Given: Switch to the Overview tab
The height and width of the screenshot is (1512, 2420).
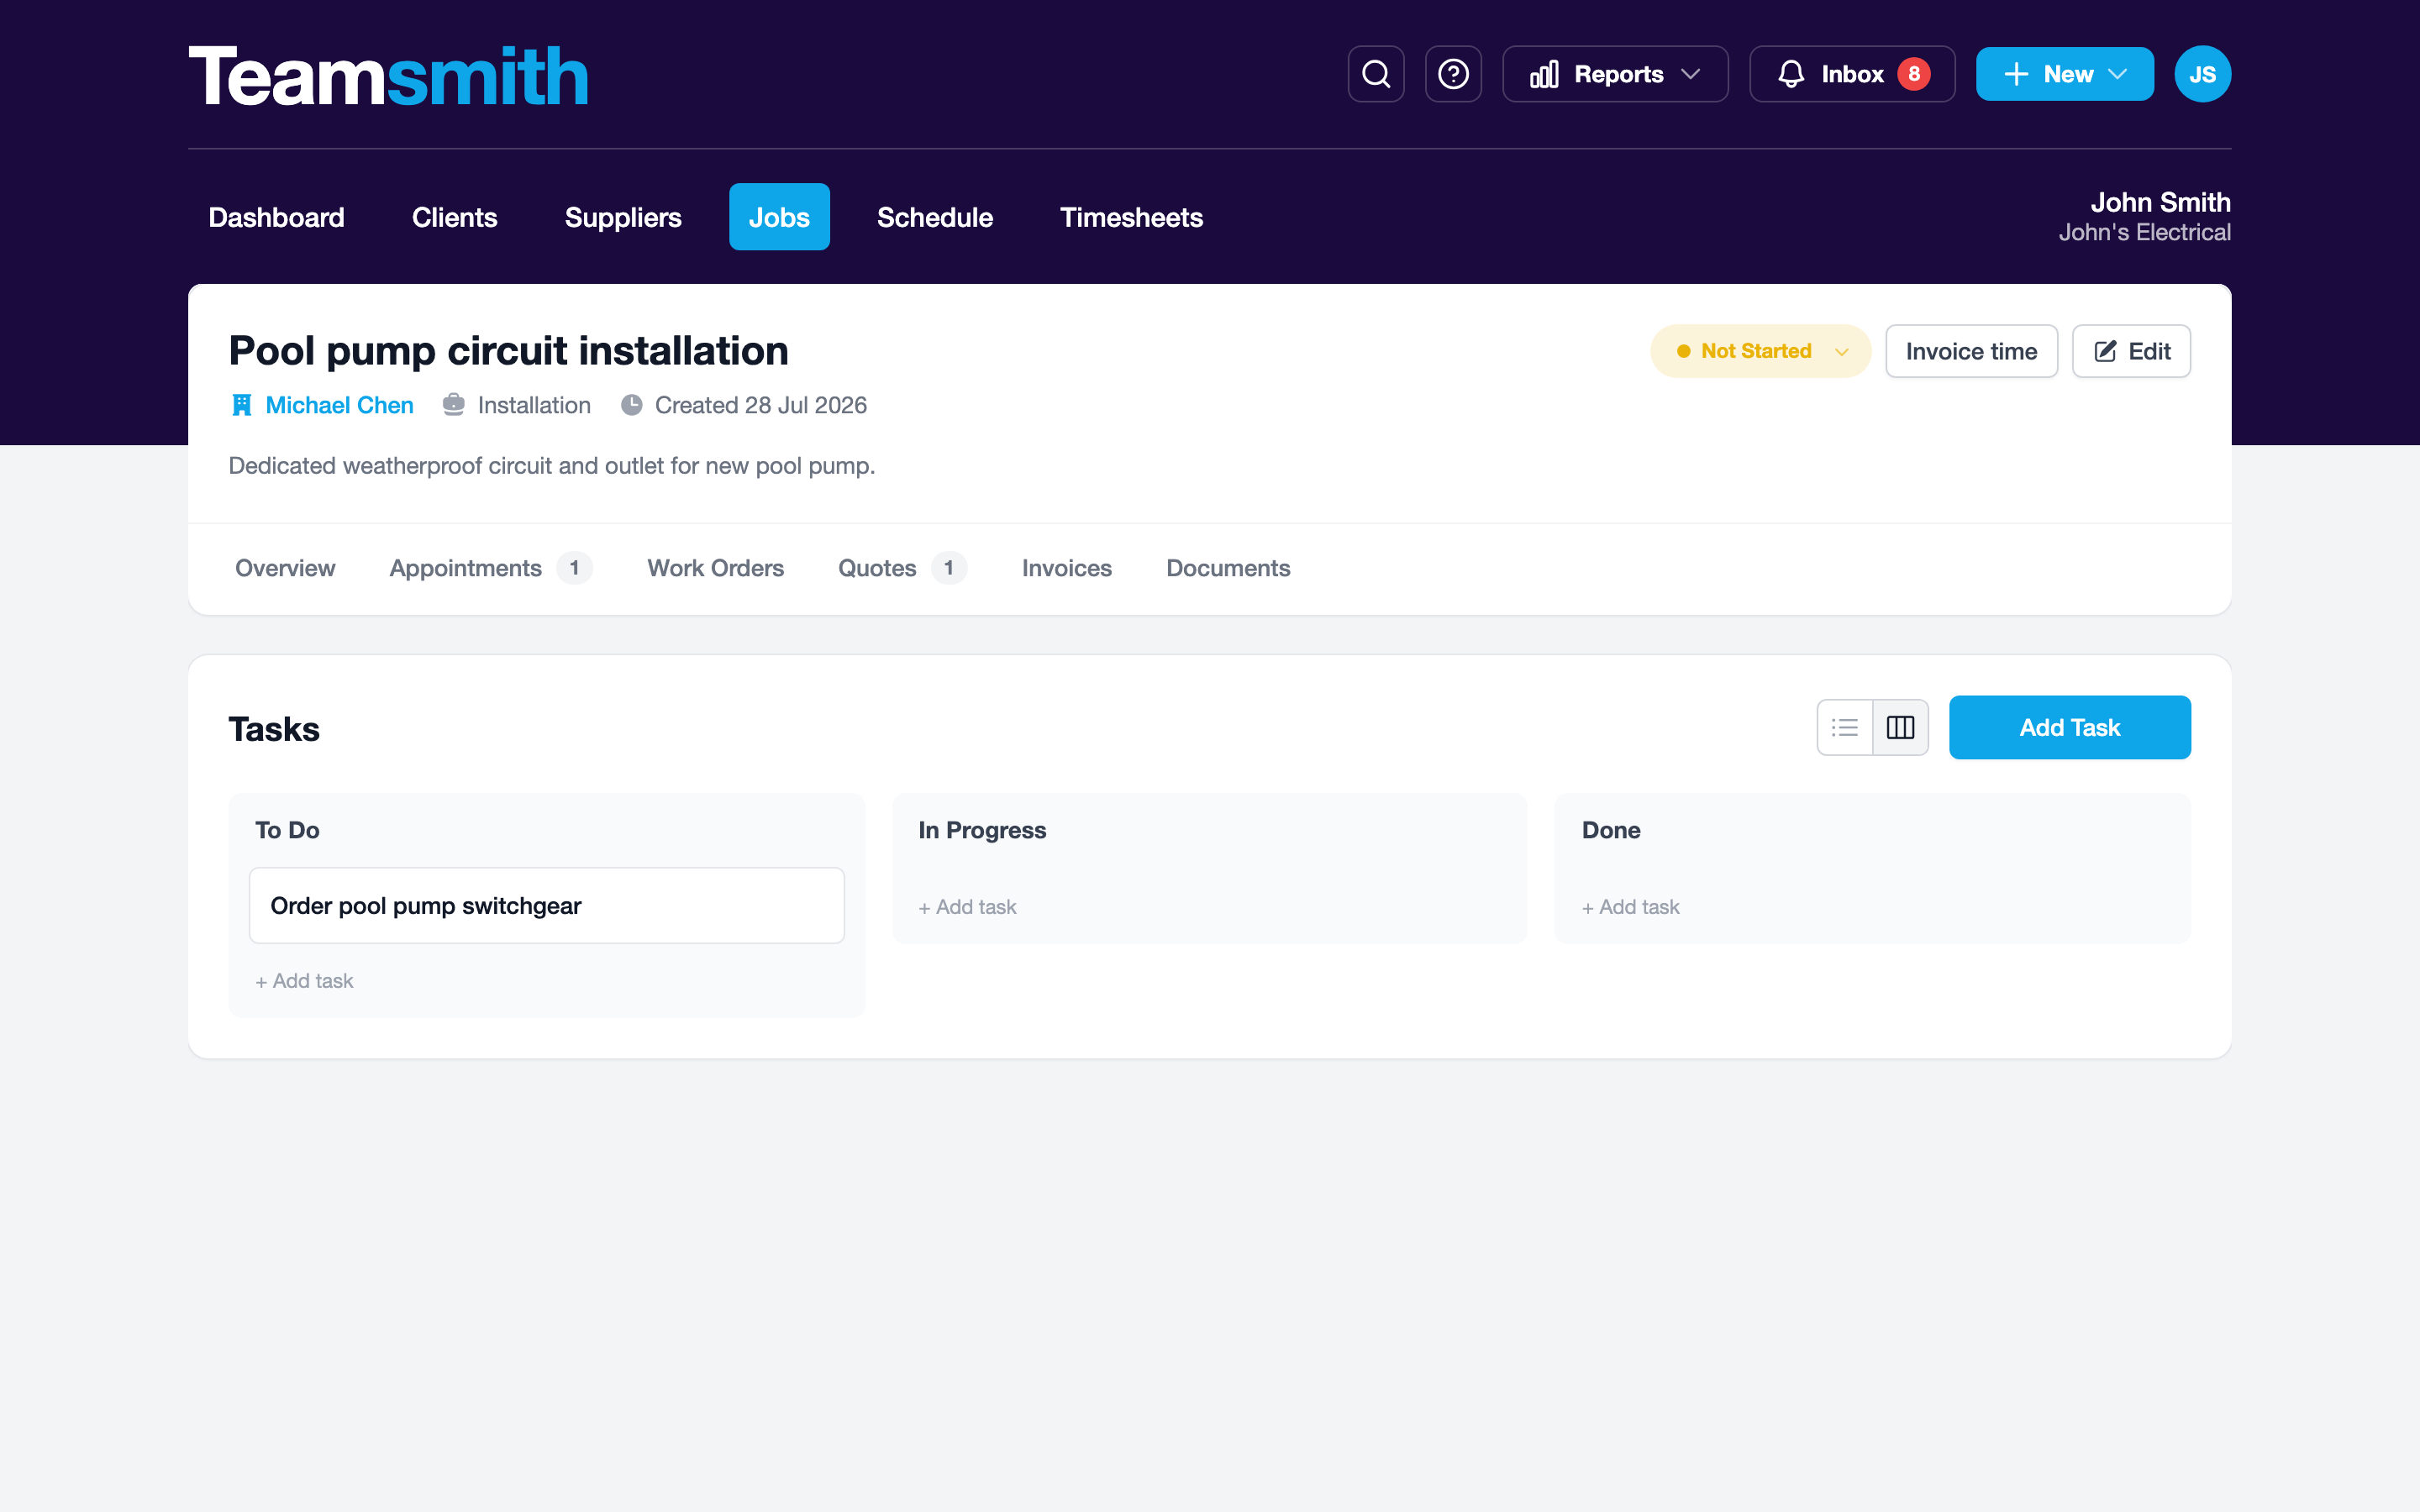Looking at the screenshot, I should pos(285,568).
